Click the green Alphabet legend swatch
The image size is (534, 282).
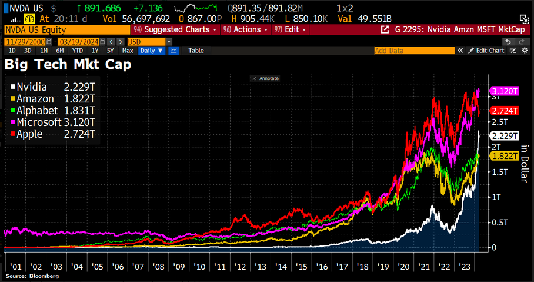14,111
